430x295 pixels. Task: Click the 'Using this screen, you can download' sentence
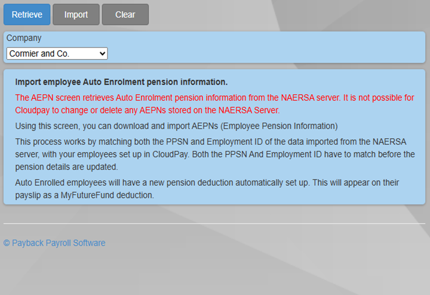(x=176, y=126)
